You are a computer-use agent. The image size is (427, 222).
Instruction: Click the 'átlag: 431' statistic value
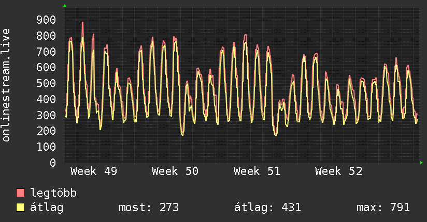268,208
